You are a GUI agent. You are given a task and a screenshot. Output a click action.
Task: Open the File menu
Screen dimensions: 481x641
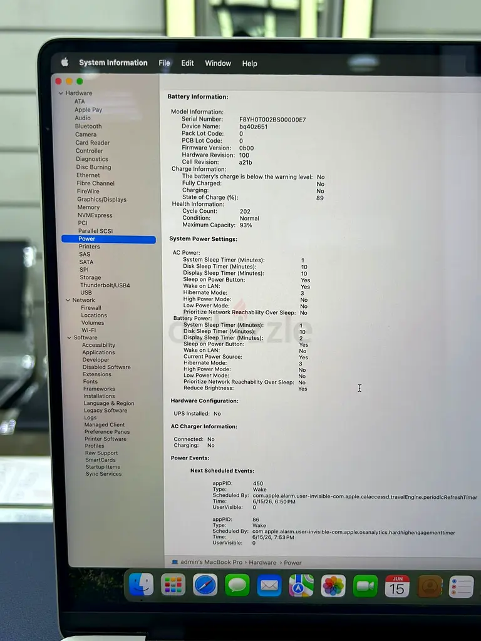(165, 63)
